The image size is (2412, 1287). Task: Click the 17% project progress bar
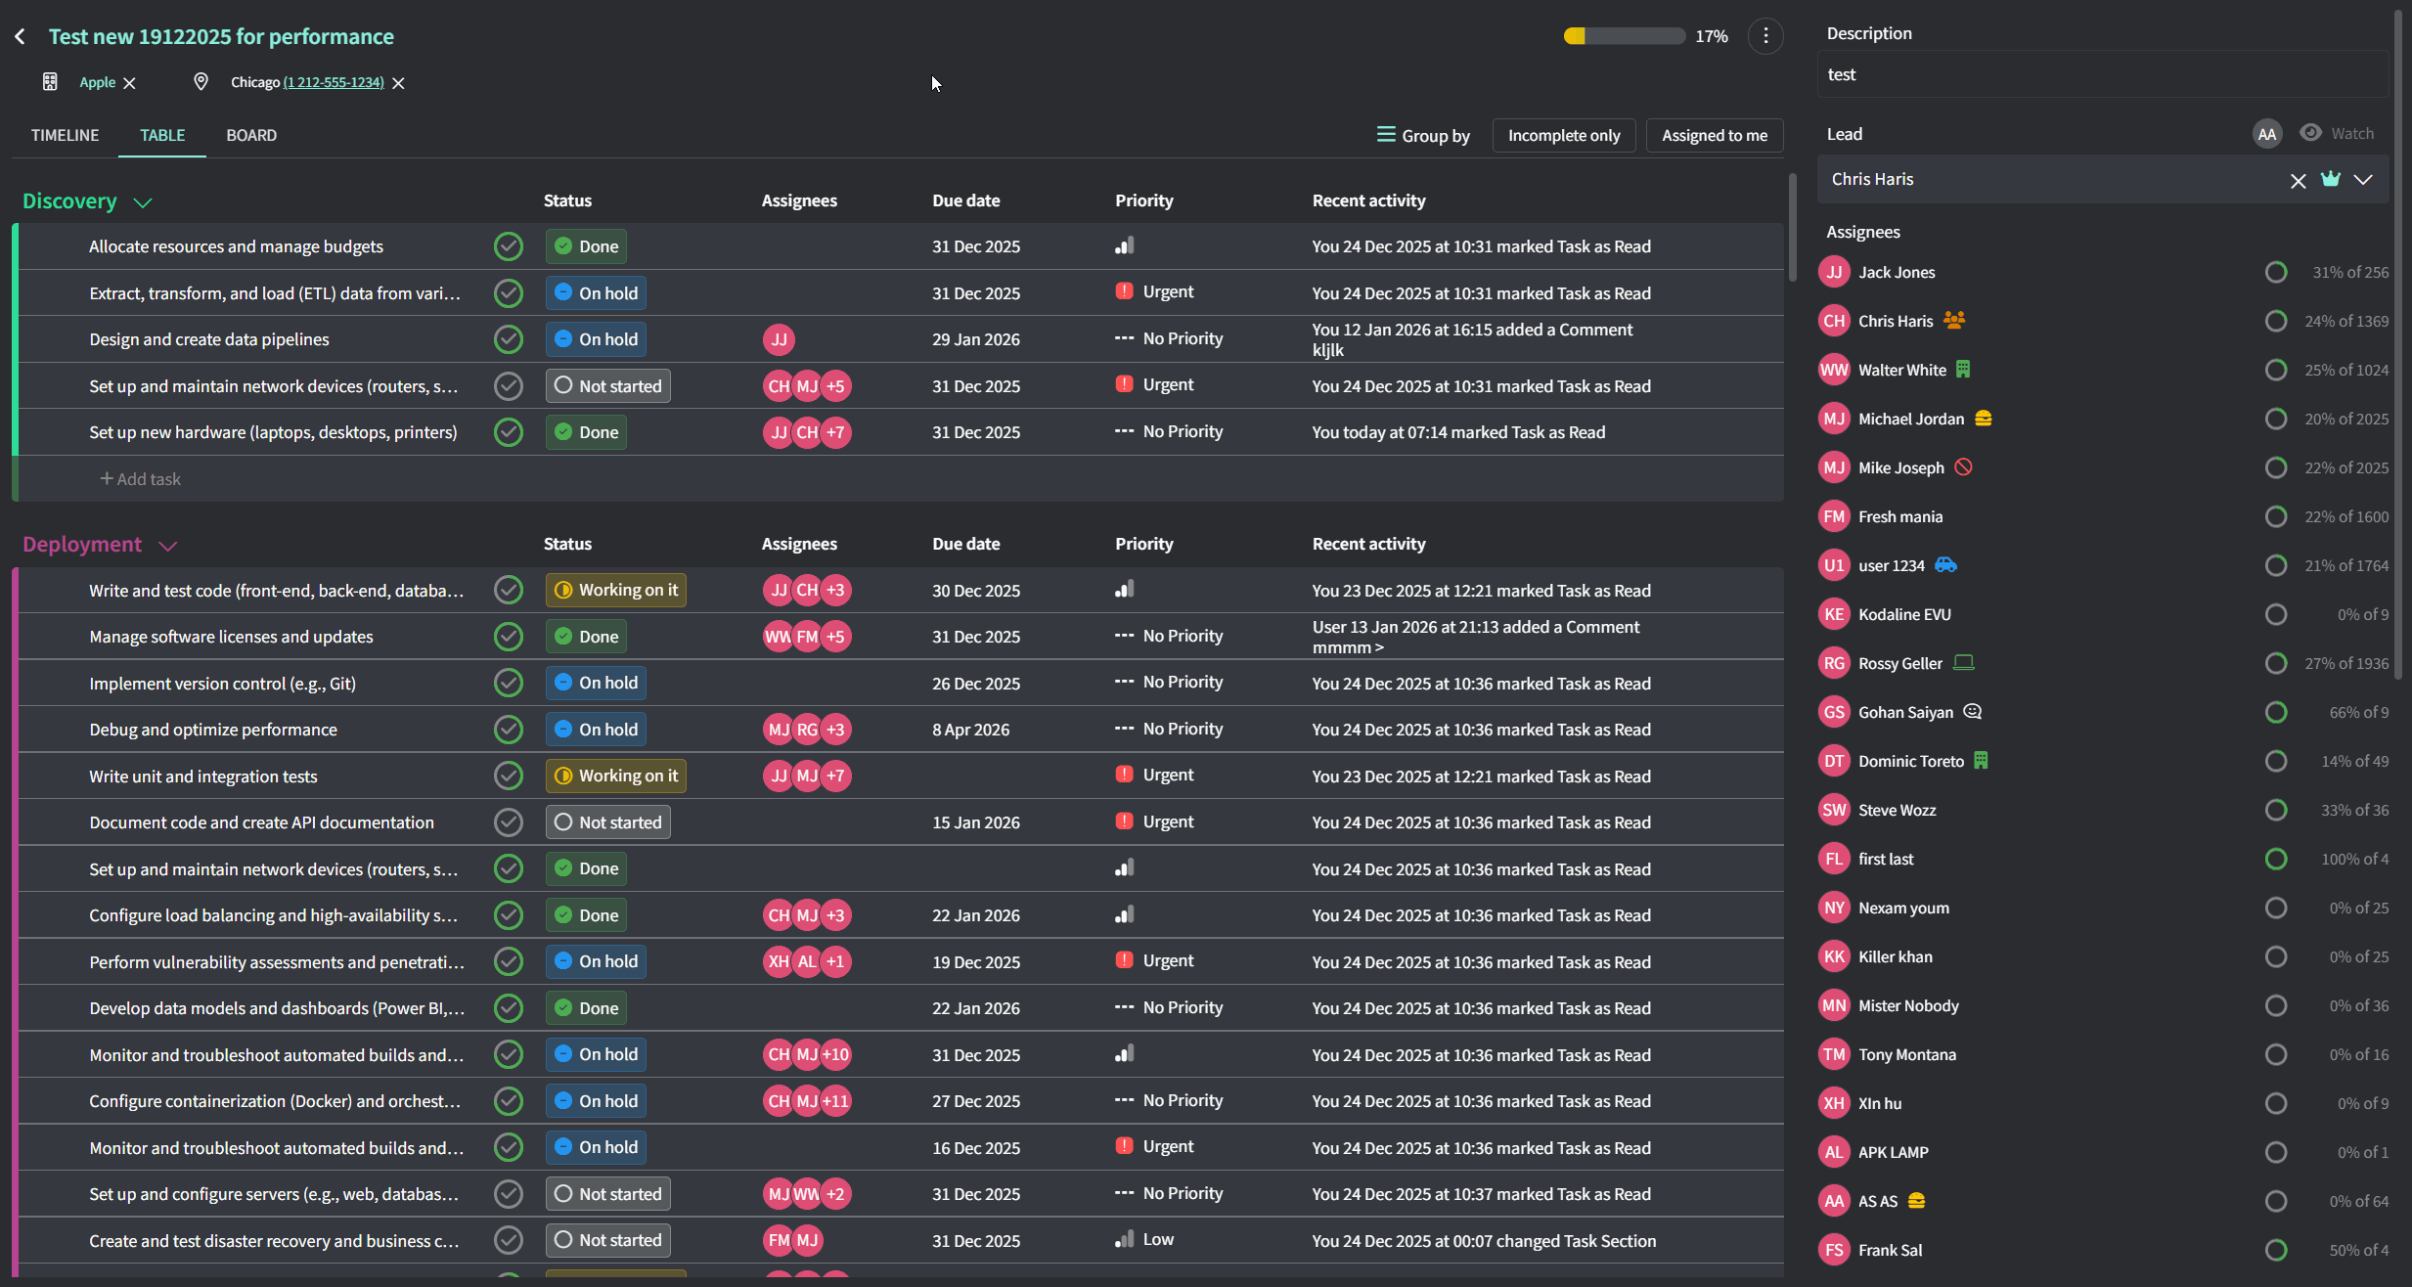pos(1624,36)
